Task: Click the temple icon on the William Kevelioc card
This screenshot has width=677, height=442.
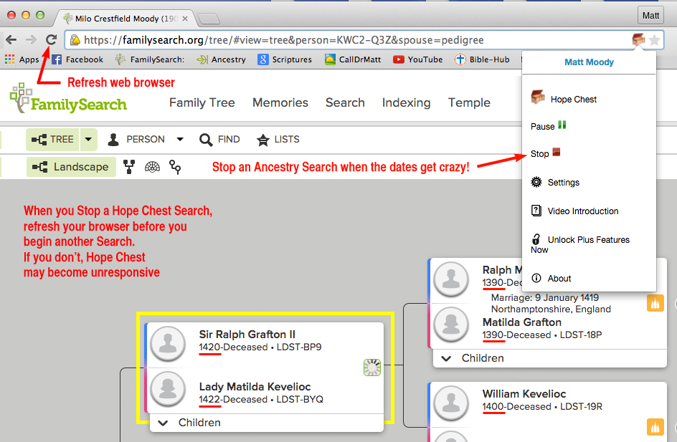Action: (x=655, y=427)
